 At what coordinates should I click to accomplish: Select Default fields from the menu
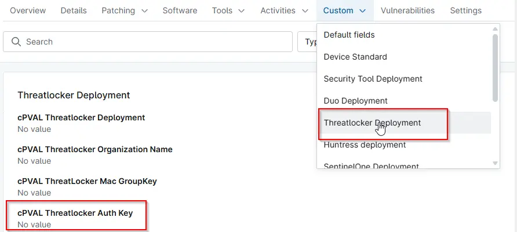pyautogui.click(x=349, y=35)
